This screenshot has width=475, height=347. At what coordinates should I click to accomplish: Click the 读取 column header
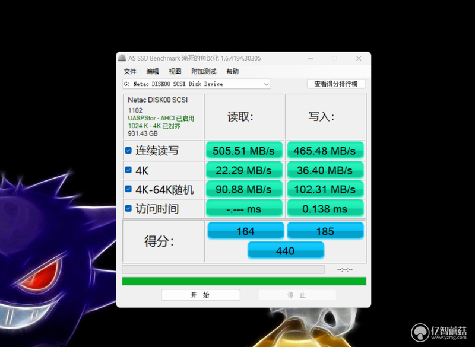click(x=240, y=117)
